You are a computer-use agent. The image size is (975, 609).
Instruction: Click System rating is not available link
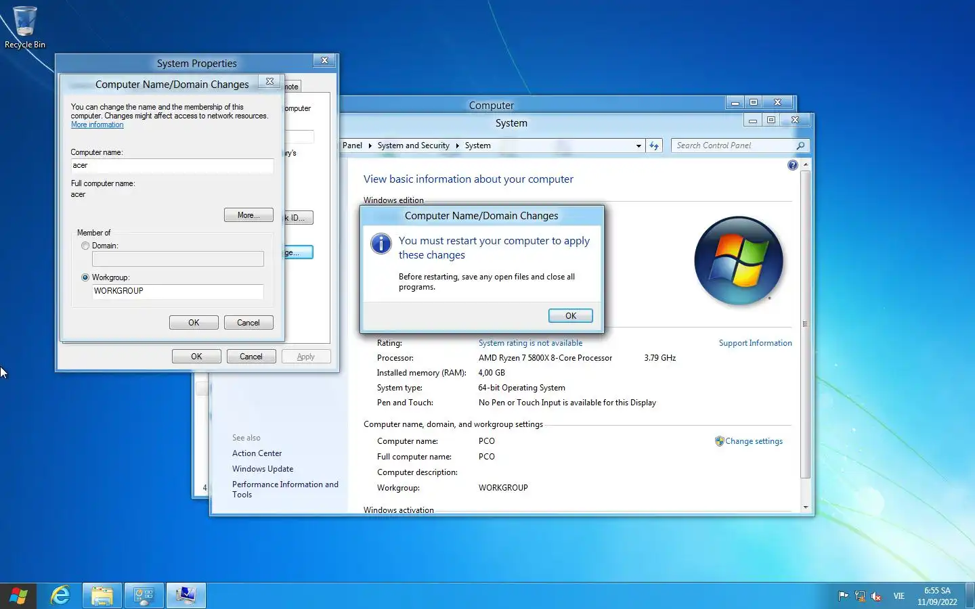click(530, 343)
